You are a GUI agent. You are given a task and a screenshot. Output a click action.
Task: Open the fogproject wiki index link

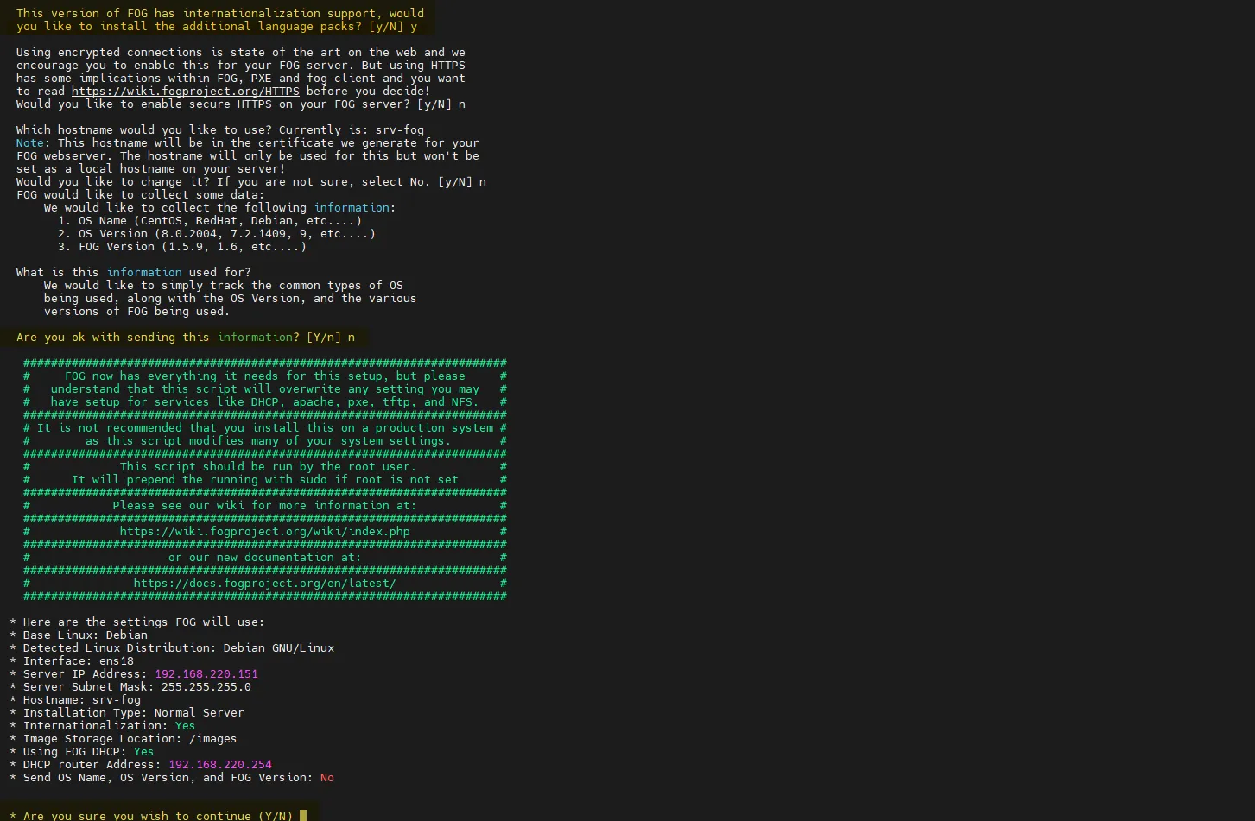pyautogui.click(x=263, y=531)
